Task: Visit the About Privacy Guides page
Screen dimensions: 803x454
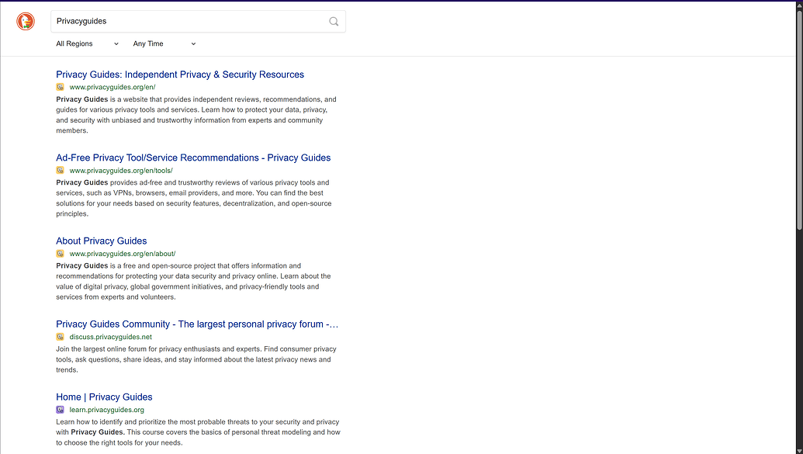Action: click(x=101, y=241)
